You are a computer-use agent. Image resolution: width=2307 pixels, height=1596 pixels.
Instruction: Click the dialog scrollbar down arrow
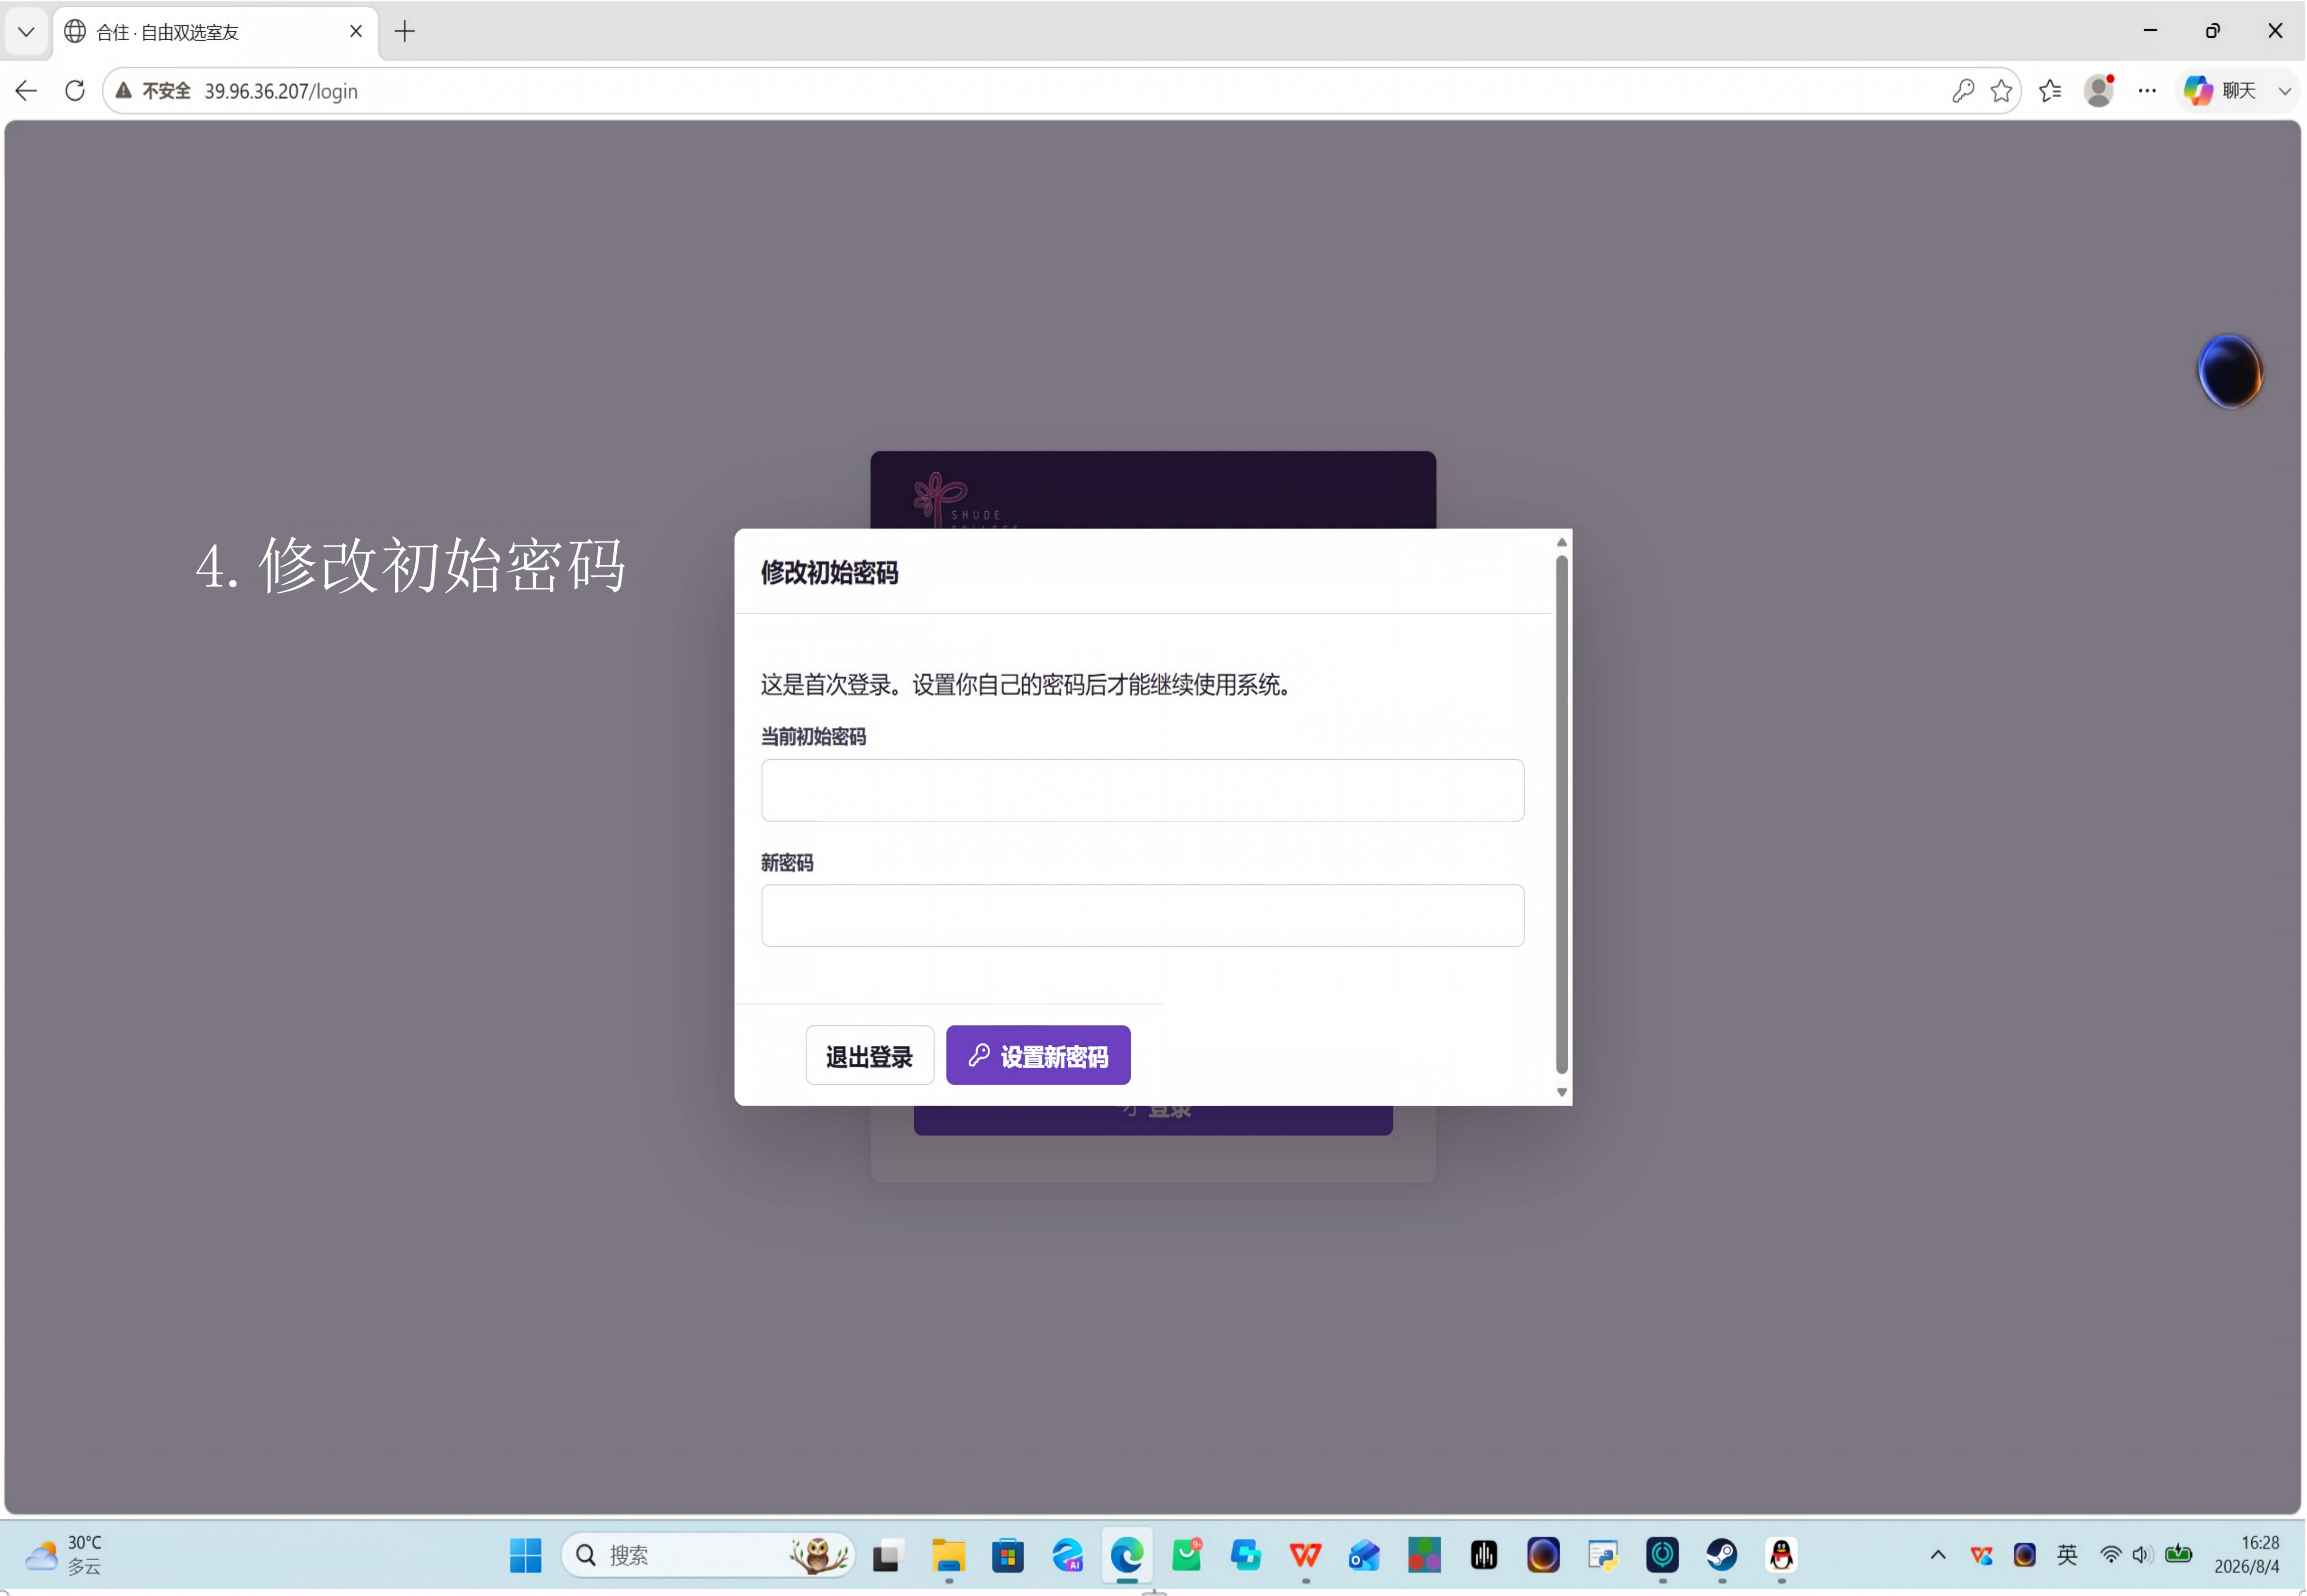tap(1561, 1092)
